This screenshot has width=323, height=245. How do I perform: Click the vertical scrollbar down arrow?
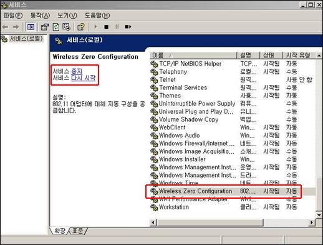pyautogui.click(x=319, y=214)
